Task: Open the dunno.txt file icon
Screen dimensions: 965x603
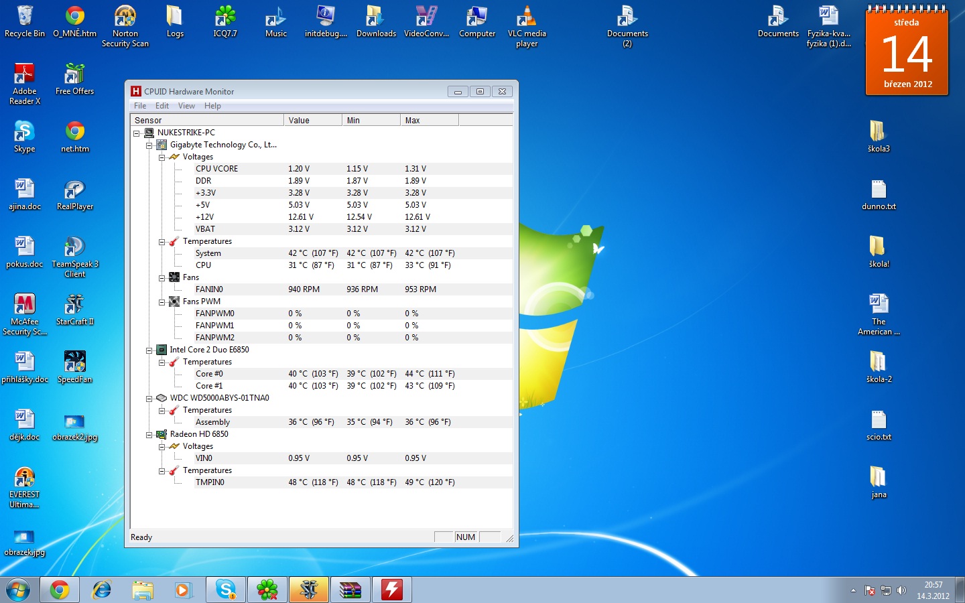Action: pyautogui.click(x=879, y=194)
